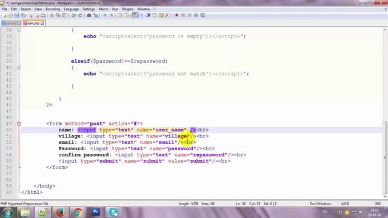Click the 'village:' input line
Viewport: 388px width, 218px height.
pyautogui.click(x=133, y=136)
